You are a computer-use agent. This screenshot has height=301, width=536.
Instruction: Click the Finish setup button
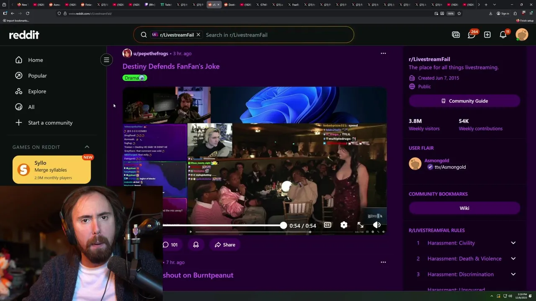(x=525, y=20)
